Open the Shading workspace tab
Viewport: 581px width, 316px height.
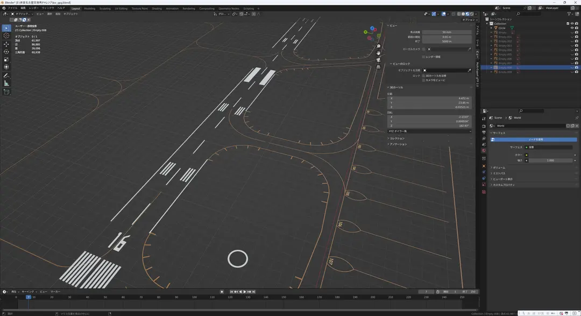tap(157, 9)
